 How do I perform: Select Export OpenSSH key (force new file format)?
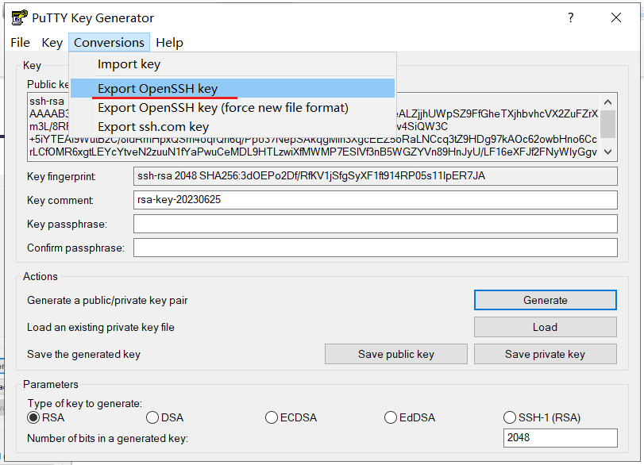(233, 108)
